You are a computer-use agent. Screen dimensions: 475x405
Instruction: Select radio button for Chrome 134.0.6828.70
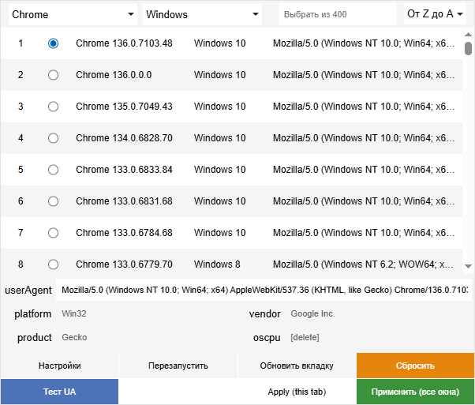click(x=53, y=138)
